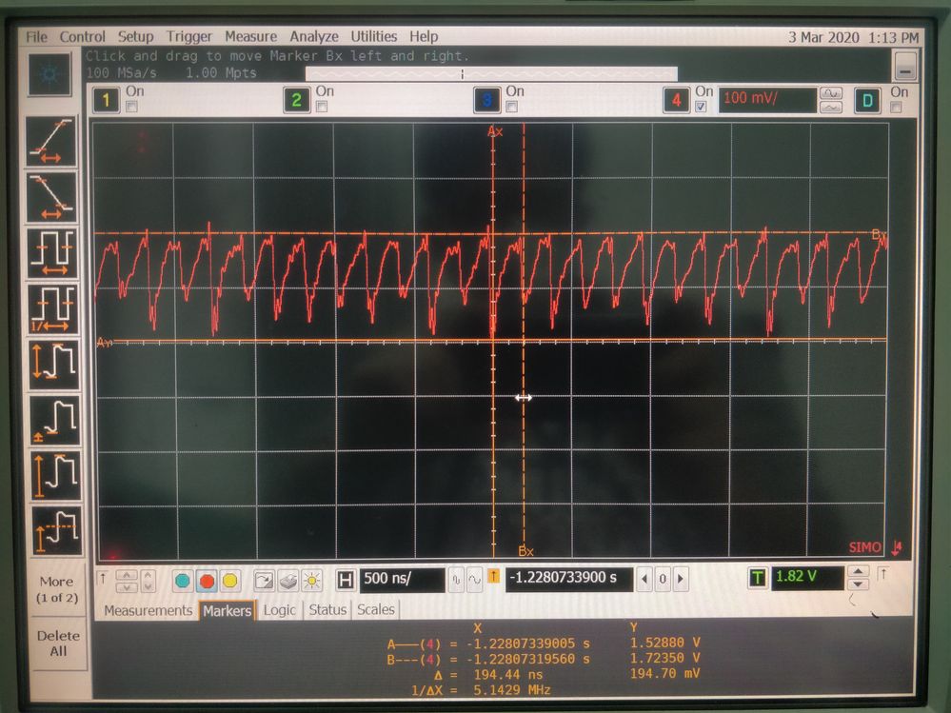Click the Delete All button
951x713 pixels.
tap(58, 644)
